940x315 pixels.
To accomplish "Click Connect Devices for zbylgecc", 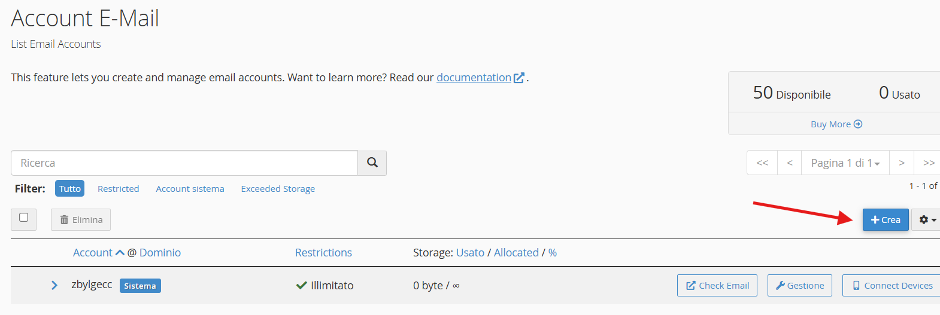I will point(892,286).
